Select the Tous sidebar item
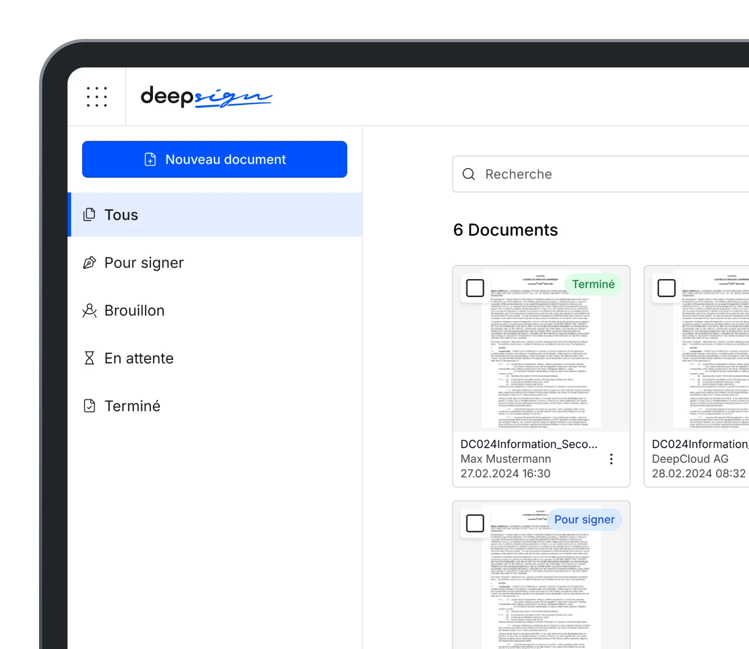Screen dimensions: 749x649 point(215,214)
